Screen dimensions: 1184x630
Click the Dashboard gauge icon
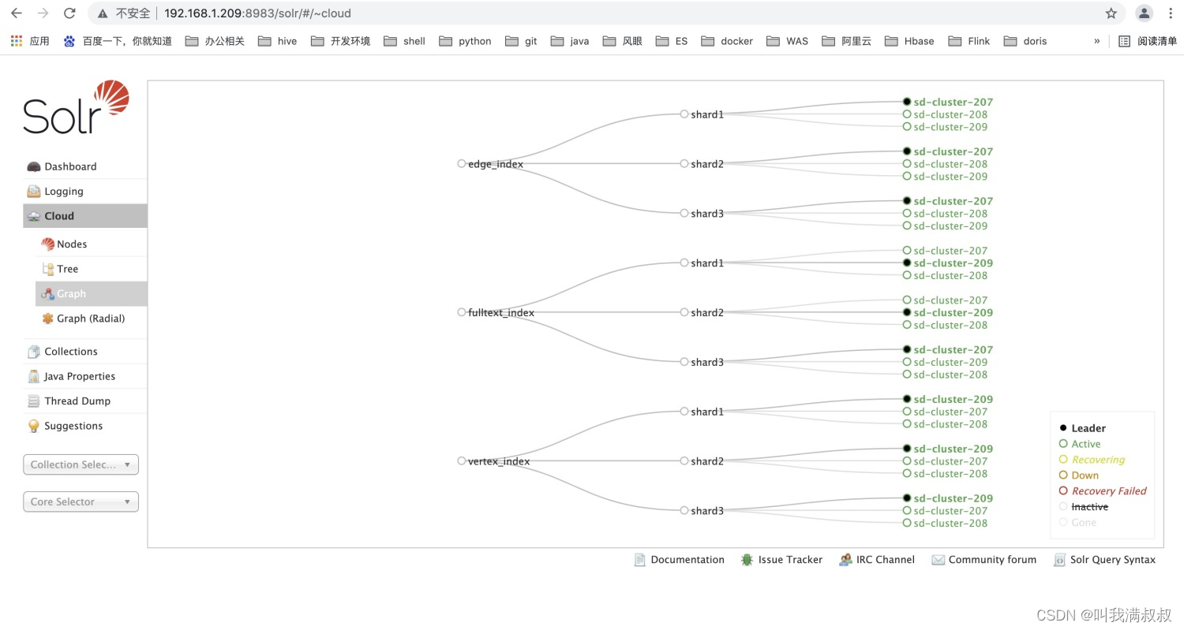point(33,166)
